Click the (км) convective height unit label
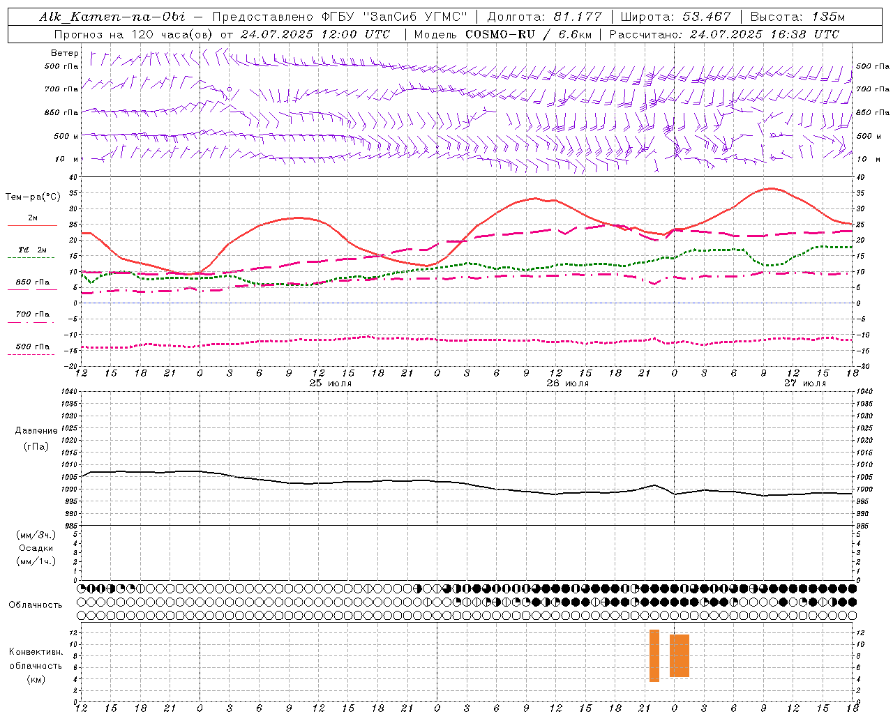This screenshot has width=893, height=714. [36, 679]
